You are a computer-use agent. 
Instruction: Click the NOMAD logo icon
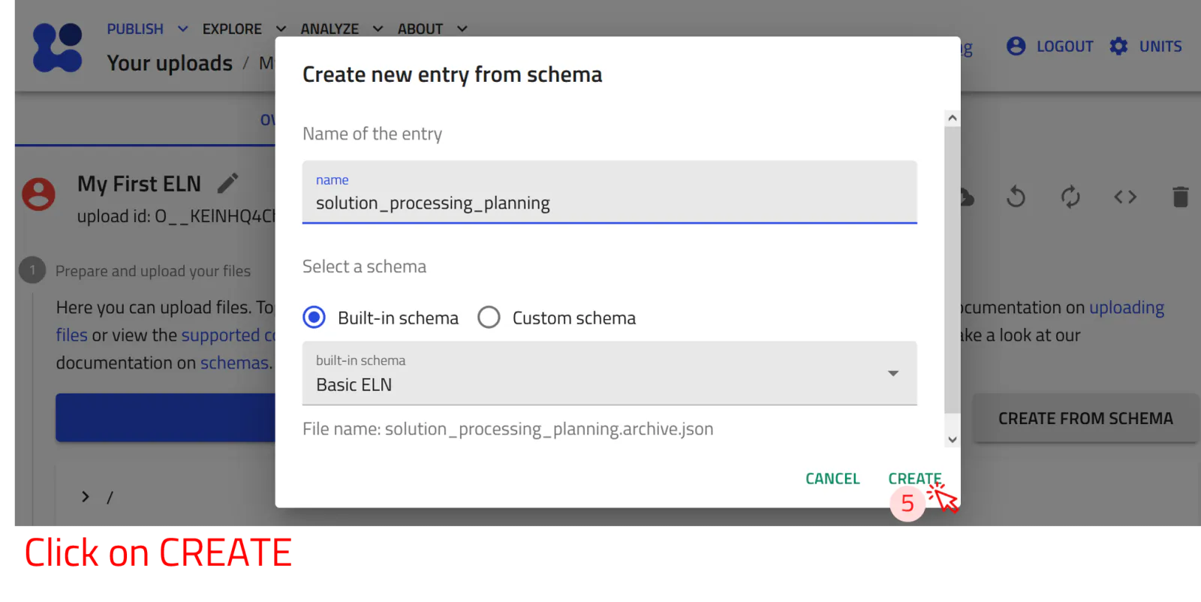pyautogui.click(x=58, y=47)
